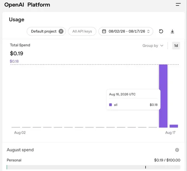Screen dimensions: 187x171
Task: Download the usage export
Action: coord(172,31)
